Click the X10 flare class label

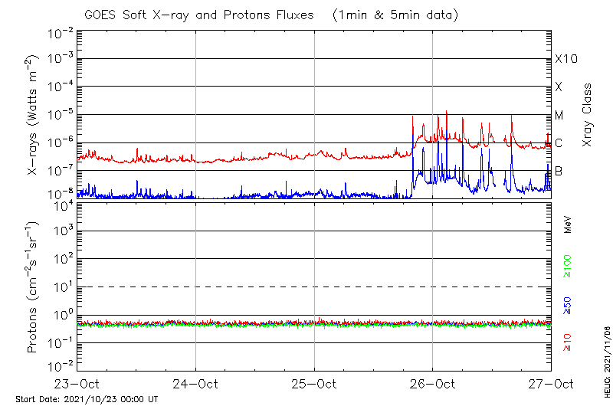tap(565, 59)
